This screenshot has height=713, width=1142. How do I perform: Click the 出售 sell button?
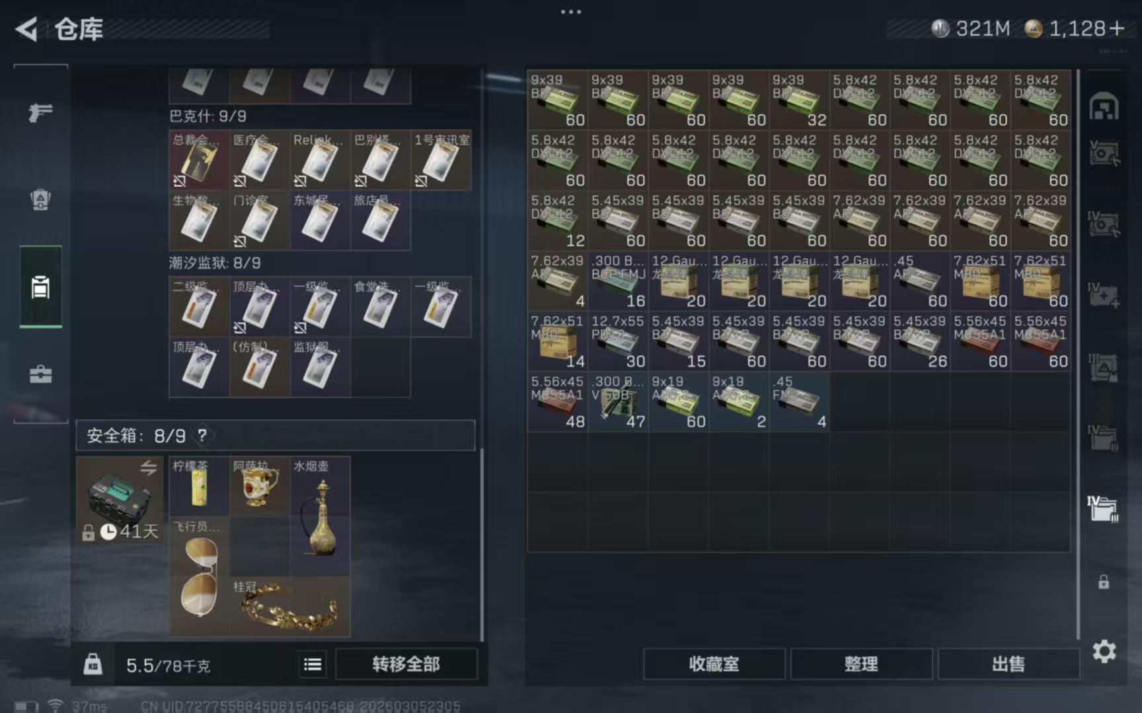point(1008,664)
